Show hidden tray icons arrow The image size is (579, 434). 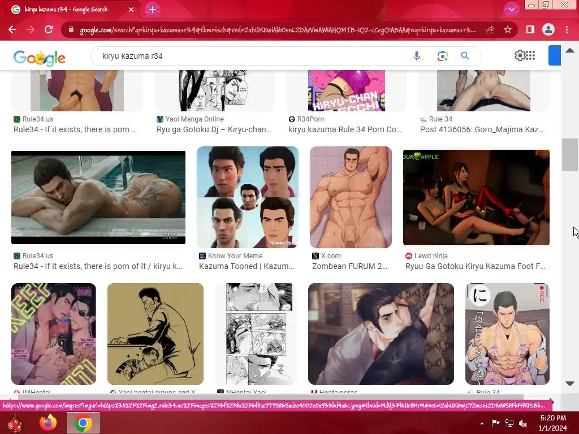(x=482, y=423)
